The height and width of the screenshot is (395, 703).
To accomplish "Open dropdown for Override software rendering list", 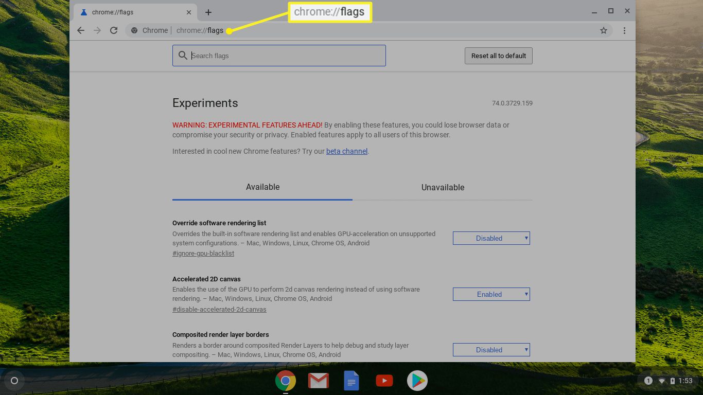I will [491, 238].
